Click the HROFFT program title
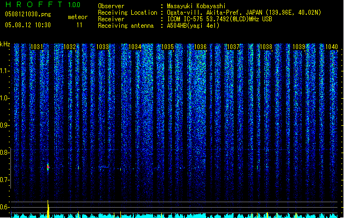 pos(34,4)
